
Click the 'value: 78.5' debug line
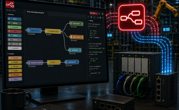click(93, 33)
